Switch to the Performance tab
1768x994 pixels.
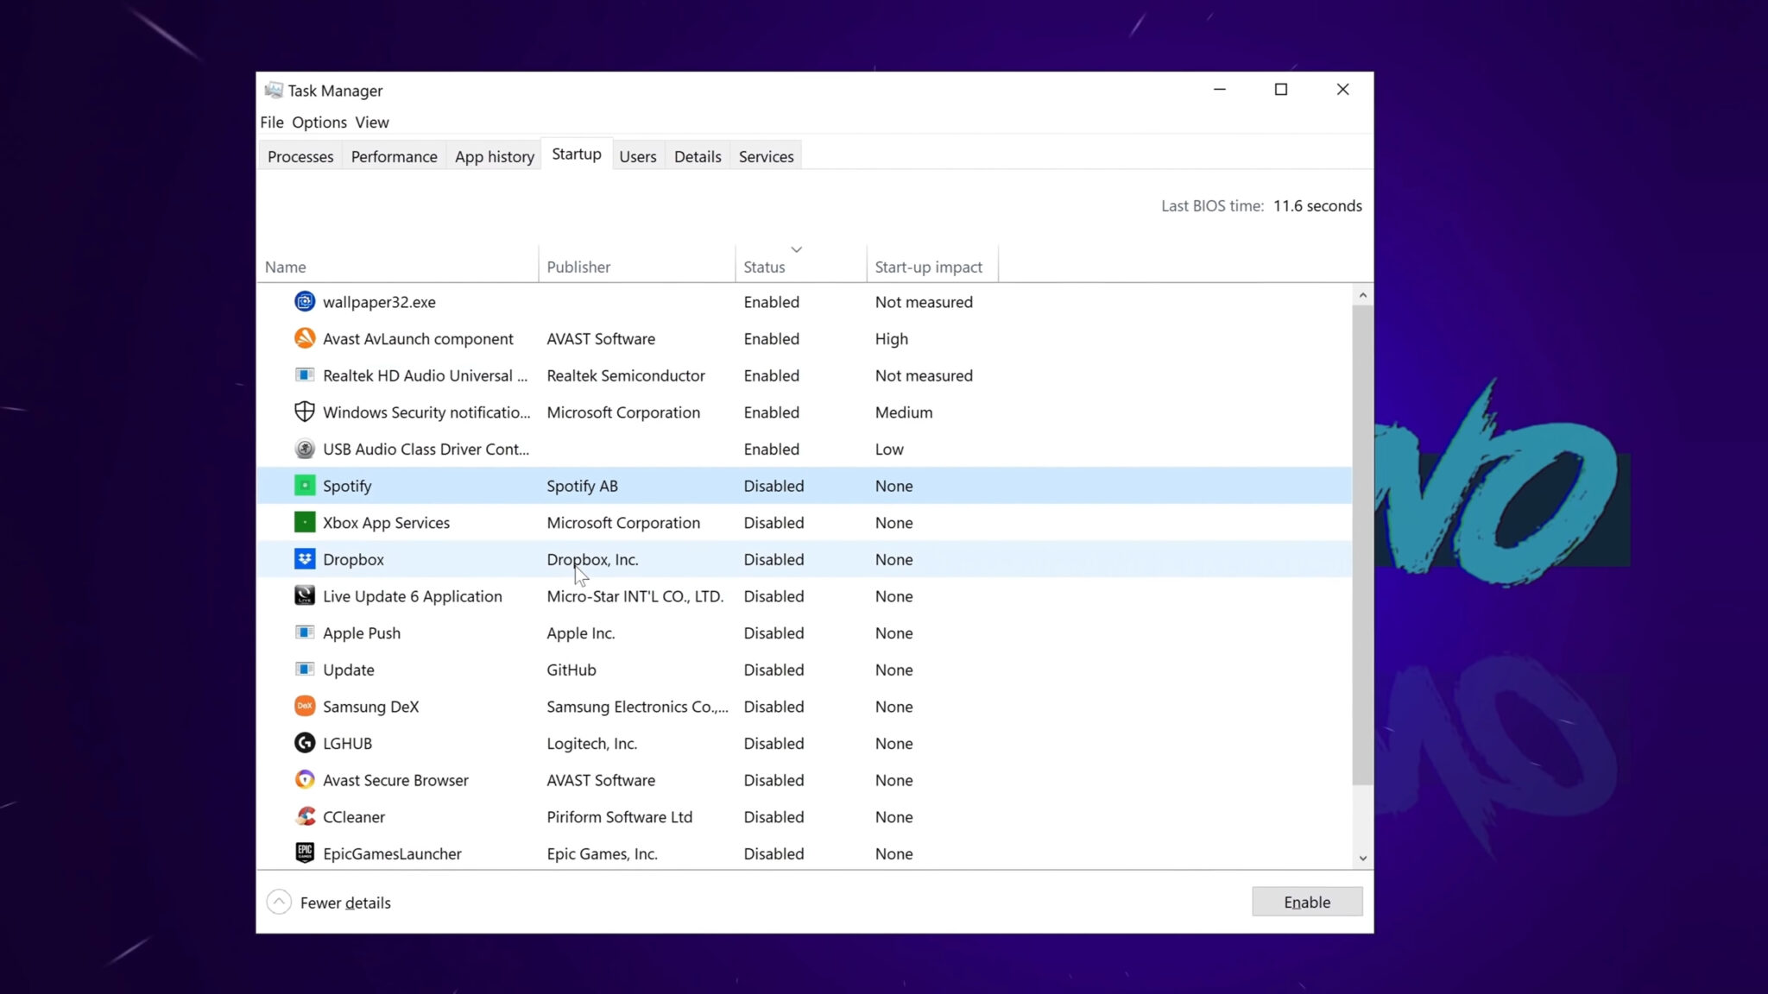(395, 156)
